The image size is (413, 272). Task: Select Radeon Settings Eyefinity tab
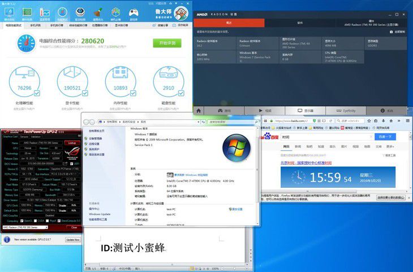click(346, 111)
